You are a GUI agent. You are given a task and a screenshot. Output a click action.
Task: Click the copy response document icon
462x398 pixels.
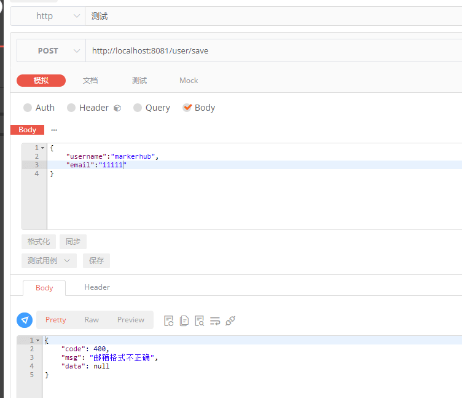(x=184, y=320)
